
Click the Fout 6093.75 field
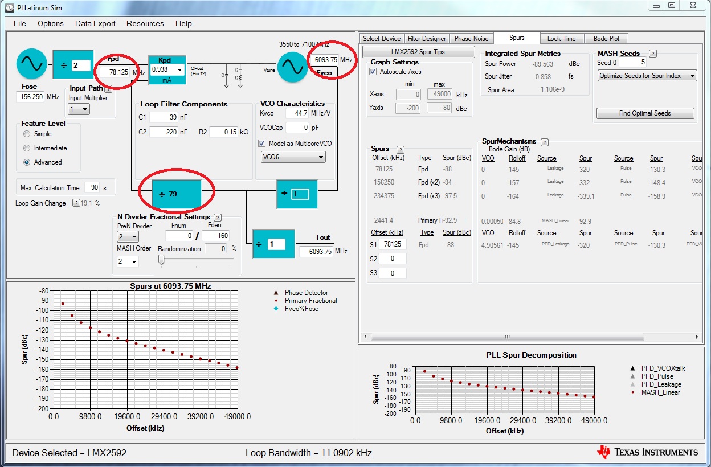click(316, 251)
